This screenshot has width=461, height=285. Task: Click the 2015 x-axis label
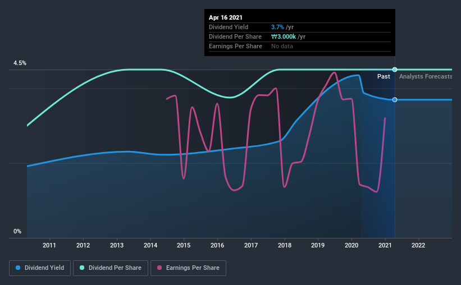(184, 245)
